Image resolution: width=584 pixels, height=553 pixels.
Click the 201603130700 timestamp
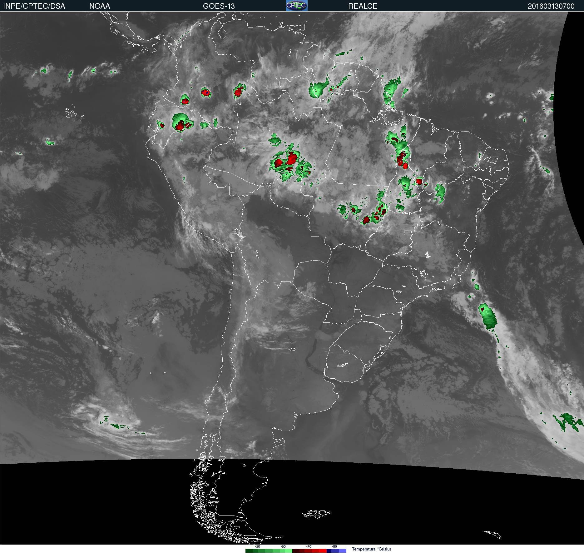tap(551, 6)
